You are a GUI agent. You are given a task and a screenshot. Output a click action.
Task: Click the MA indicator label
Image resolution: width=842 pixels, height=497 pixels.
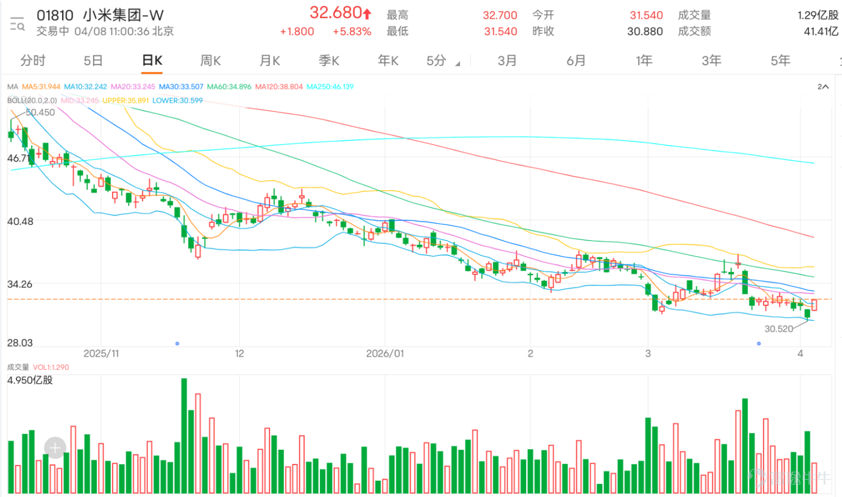pyautogui.click(x=13, y=87)
